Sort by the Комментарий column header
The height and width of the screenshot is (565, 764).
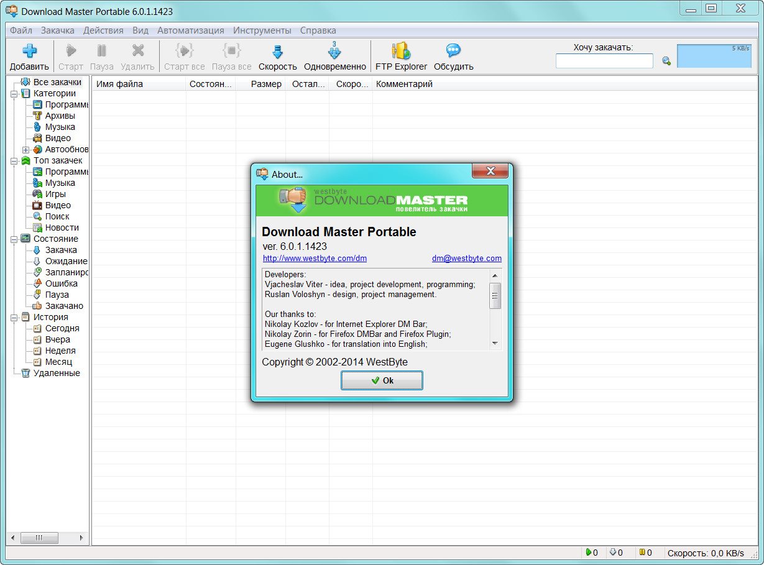(x=565, y=84)
